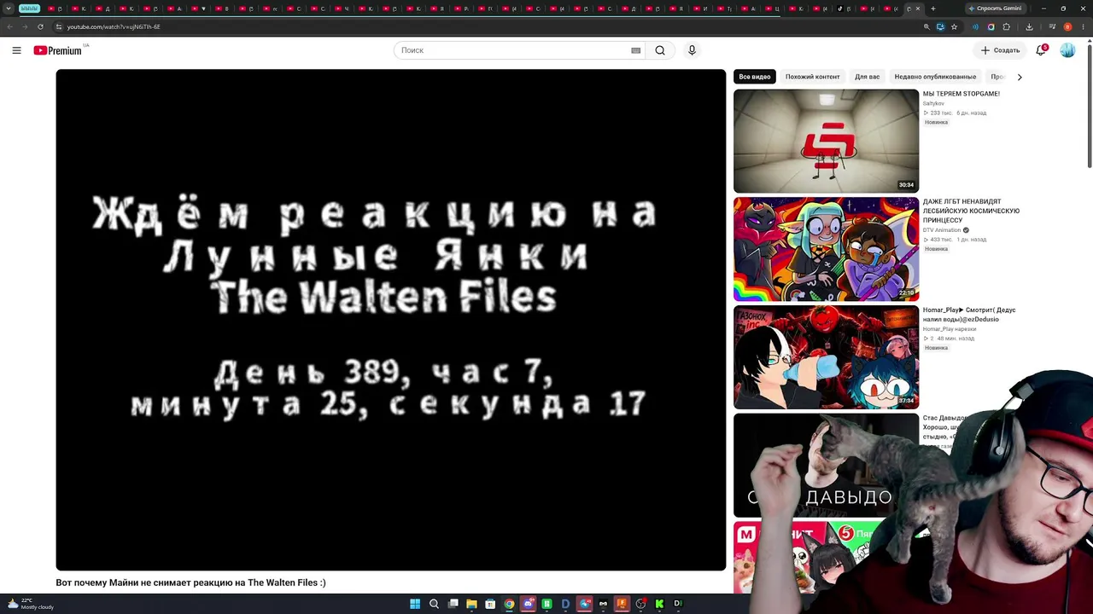
Task: Click the search magnifier button
Action: click(x=660, y=50)
